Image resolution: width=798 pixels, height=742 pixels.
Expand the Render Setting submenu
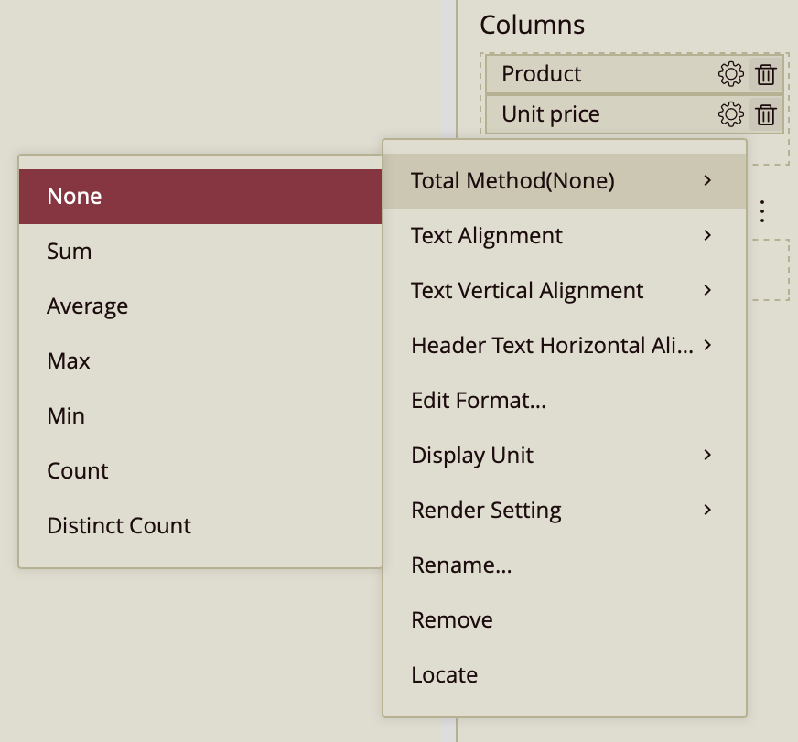point(563,511)
